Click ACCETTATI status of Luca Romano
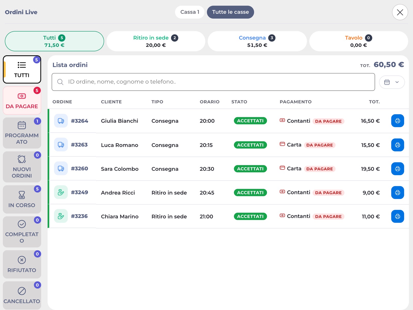 [250, 145]
